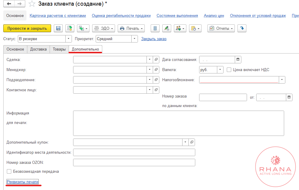
Task: Click the Идентификатор места деятельности field
Action: (x=134, y=152)
